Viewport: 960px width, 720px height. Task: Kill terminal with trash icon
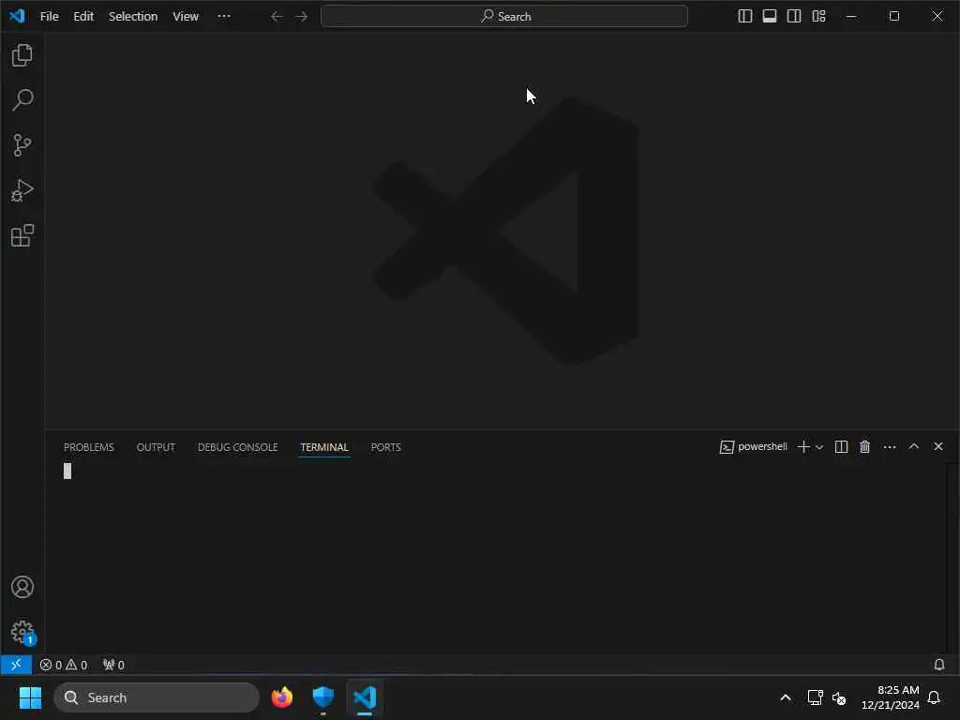click(865, 447)
